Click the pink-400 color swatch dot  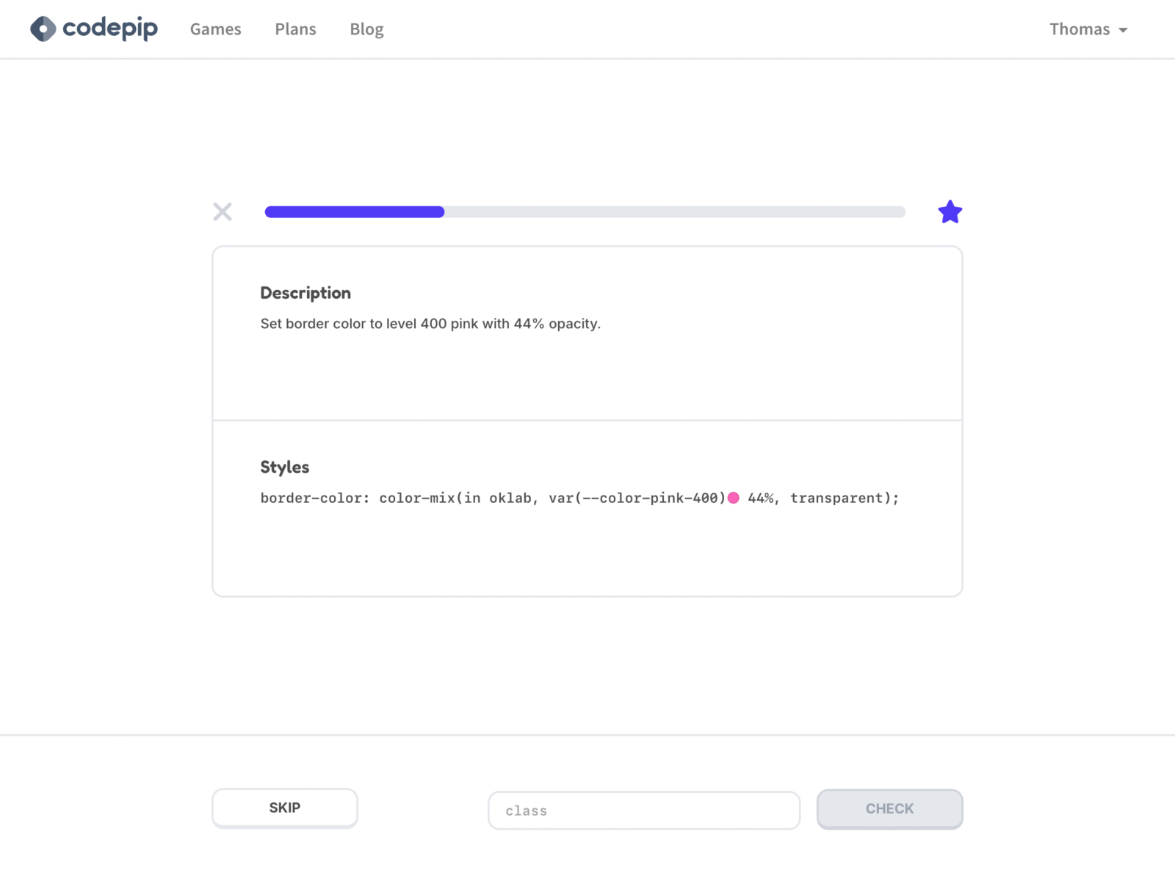pyautogui.click(x=733, y=498)
